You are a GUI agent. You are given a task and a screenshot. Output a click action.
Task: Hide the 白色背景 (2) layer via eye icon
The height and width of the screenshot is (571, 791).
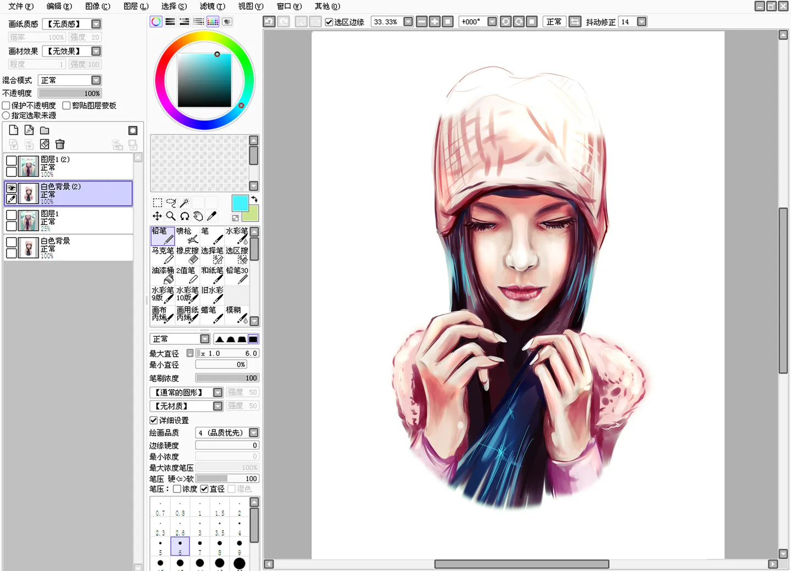11,188
